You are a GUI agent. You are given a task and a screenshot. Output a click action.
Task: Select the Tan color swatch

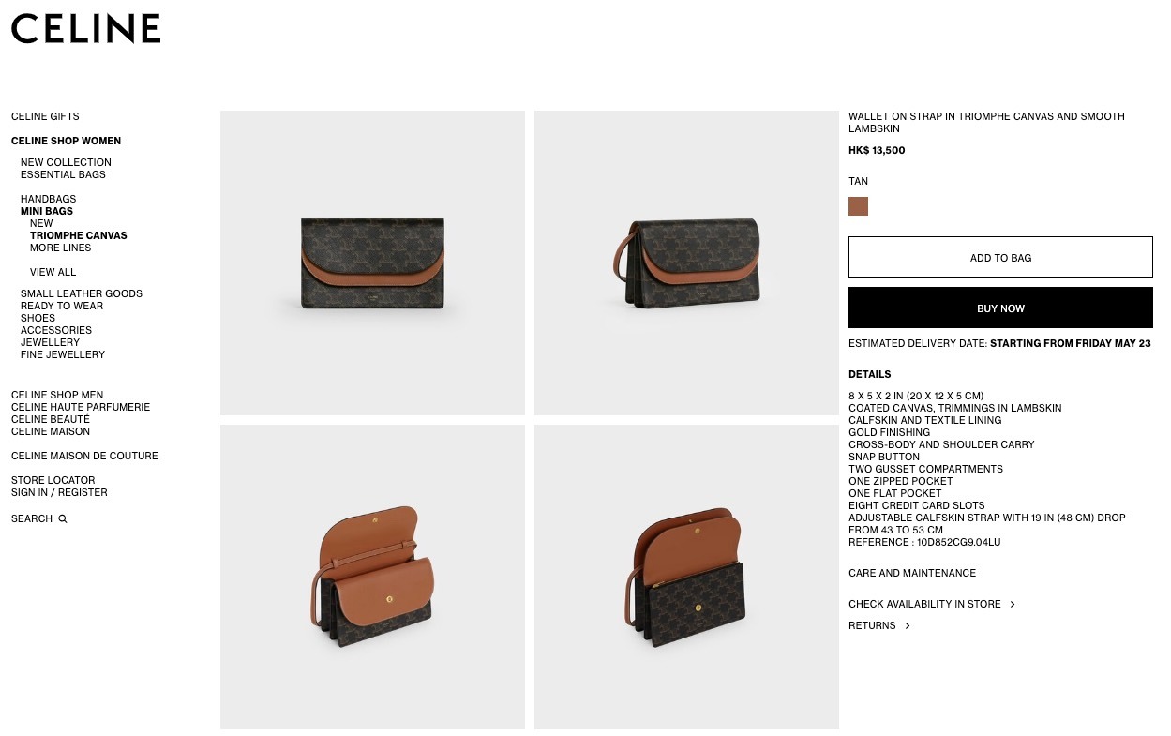pos(858,206)
